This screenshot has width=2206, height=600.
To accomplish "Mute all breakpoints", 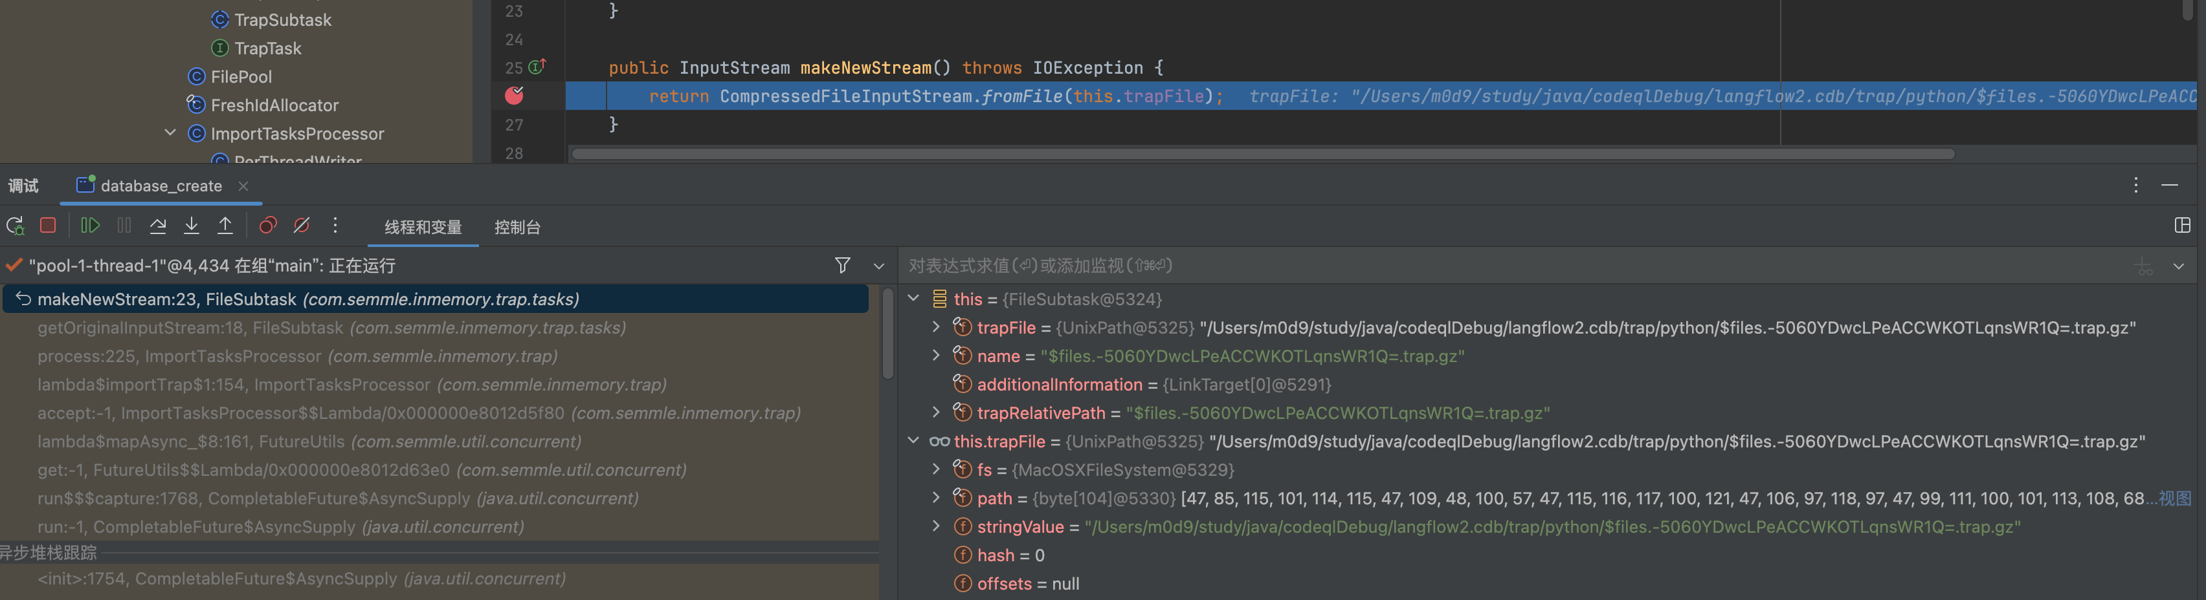I will [302, 225].
